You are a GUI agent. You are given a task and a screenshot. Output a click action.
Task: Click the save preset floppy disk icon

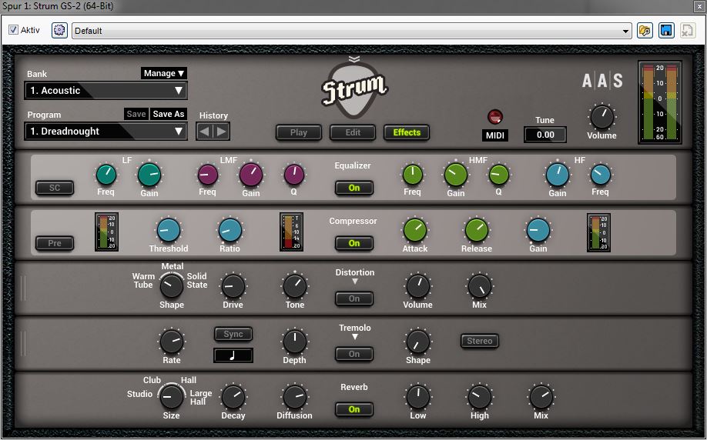click(666, 31)
